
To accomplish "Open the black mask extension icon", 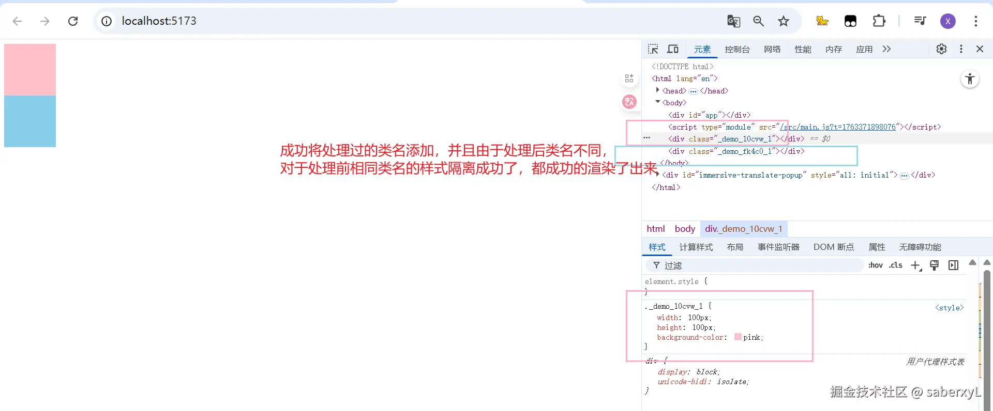I will (850, 21).
